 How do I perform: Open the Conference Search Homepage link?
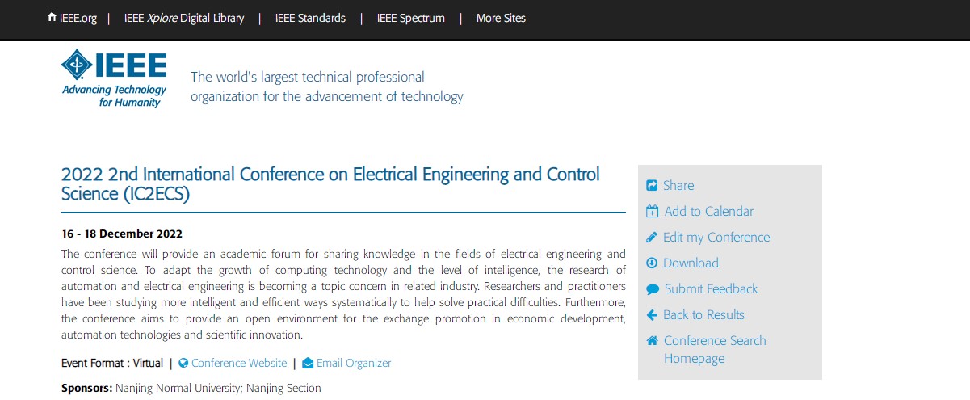[715, 349]
